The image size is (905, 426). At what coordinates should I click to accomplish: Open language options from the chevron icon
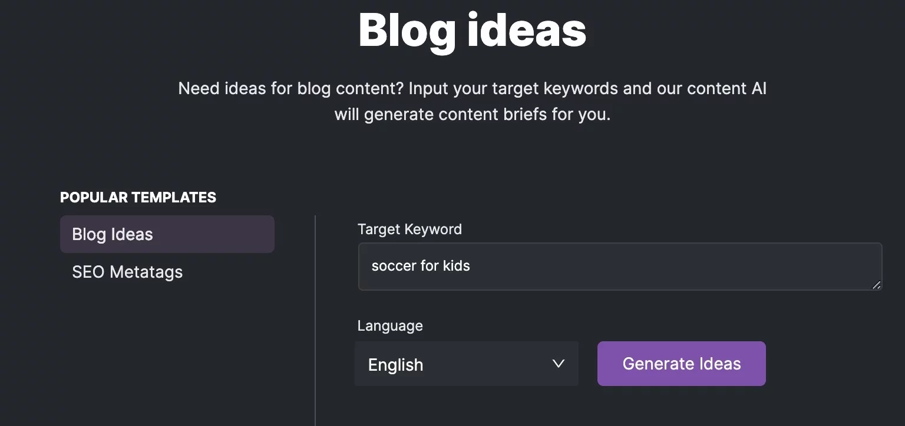(x=559, y=364)
